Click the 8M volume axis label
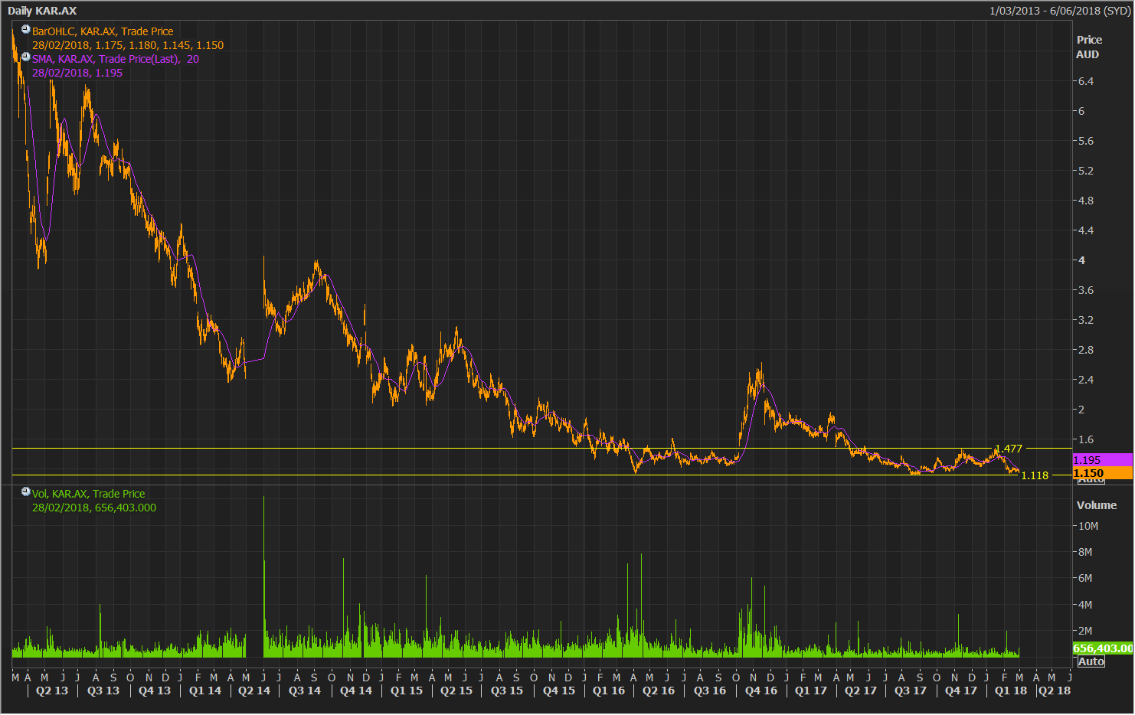This screenshot has width=1135, height=715. [x=1085, y=552]
